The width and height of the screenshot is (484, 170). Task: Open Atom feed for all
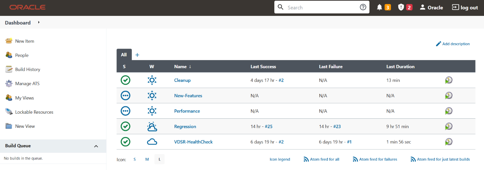(321, 159)
